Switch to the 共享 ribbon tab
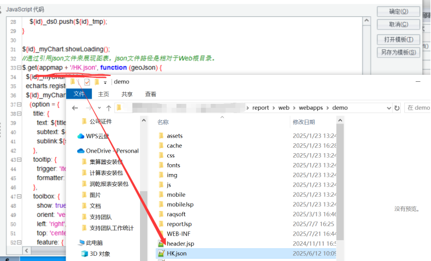Viewport: 431px width, 261px height. point(127,94)
